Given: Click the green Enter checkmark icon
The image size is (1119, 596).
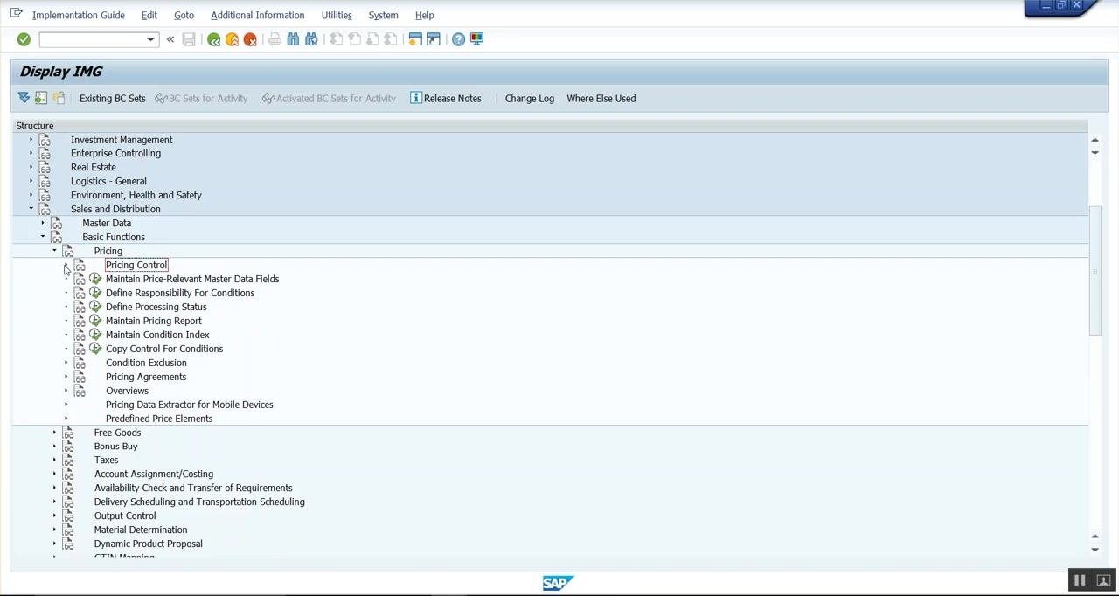Looking at the screenshot, I should [24, 39].
